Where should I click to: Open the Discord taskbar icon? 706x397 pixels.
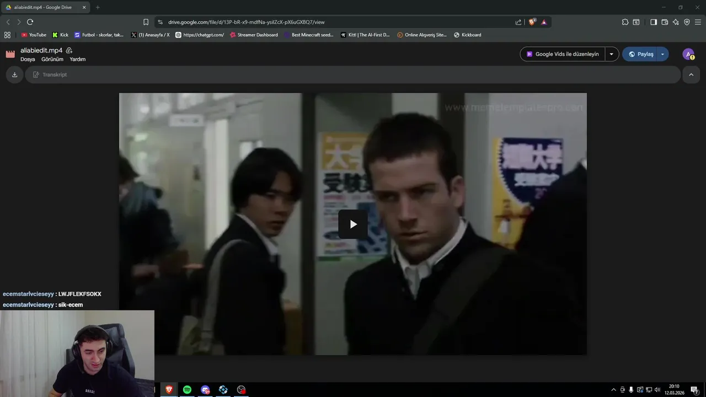[205, 389]
